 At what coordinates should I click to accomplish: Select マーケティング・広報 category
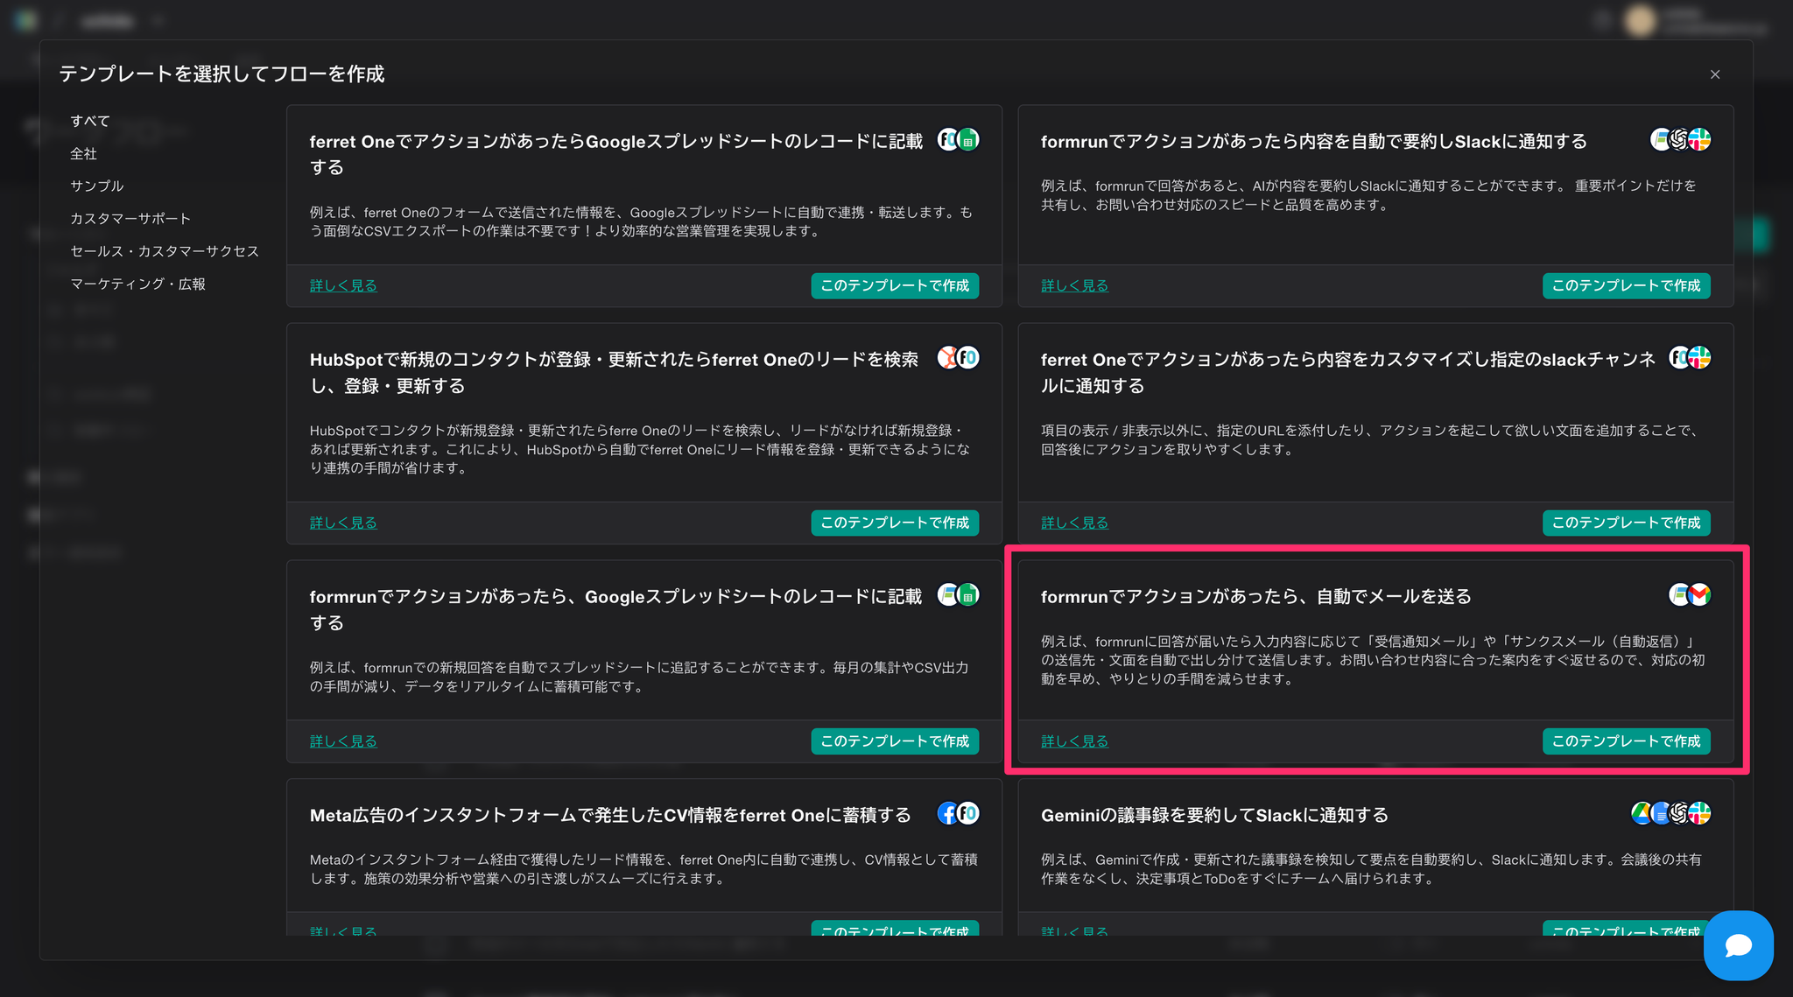[137, 284]
